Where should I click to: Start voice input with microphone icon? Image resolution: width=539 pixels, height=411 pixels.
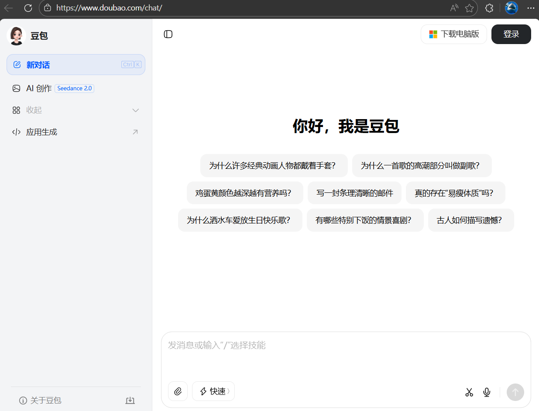[487, 392]
